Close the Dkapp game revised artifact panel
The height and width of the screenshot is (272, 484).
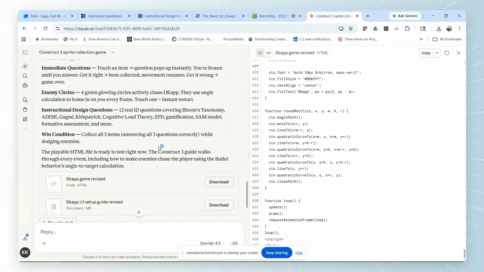click(x=459, y=53)
